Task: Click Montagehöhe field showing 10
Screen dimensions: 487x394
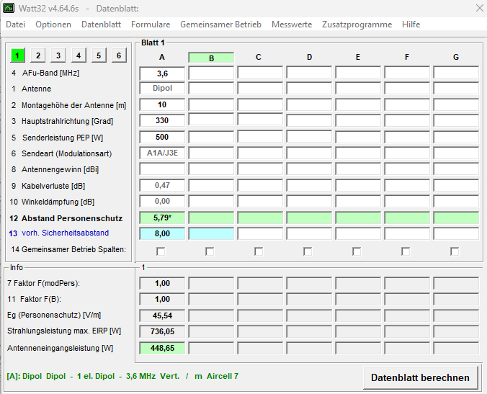Action: [x=162, y=104]
